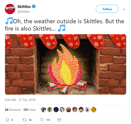Screen dimensions: 131x124
Task: View the 34 Retweets list
Action: click(x=13, y=110)
